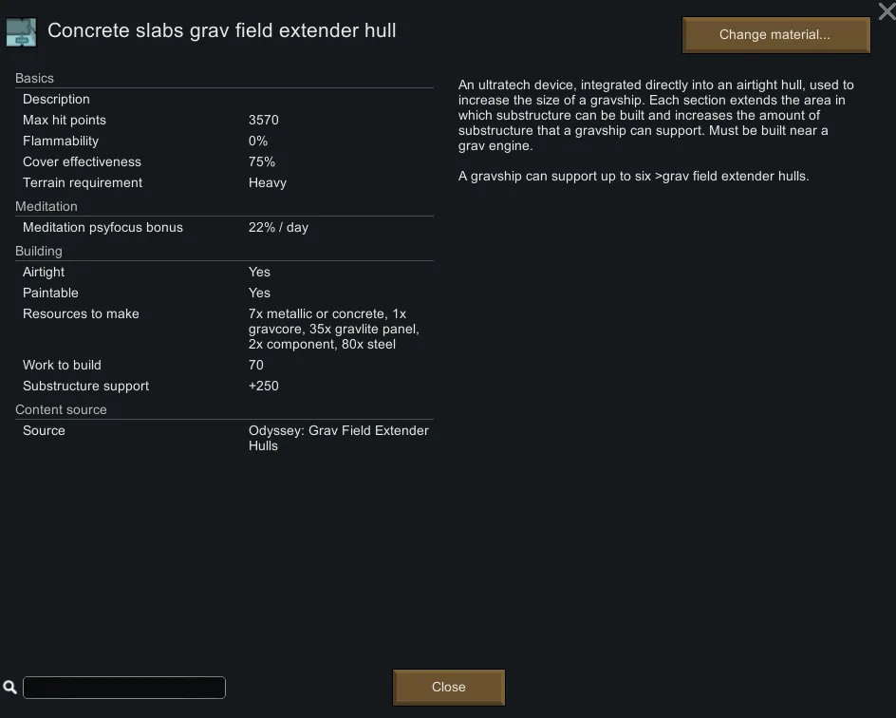Click the magnifying glass search icon
The image size is (896, 718).
tap(9, 687)
